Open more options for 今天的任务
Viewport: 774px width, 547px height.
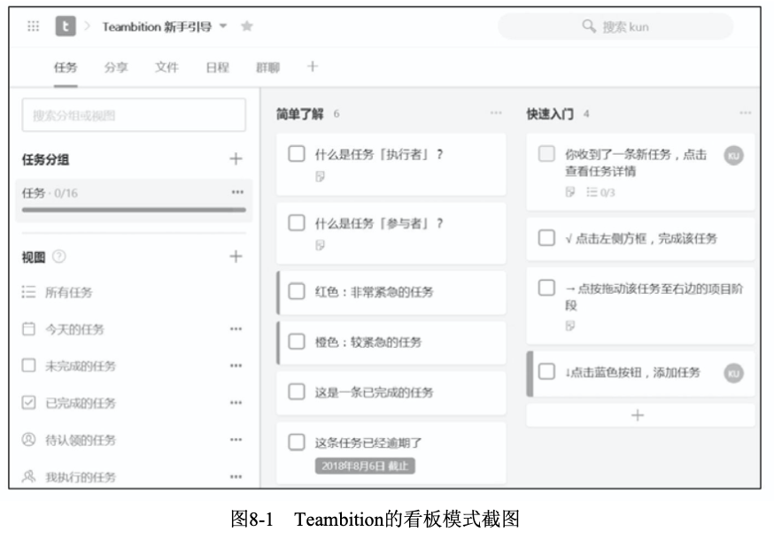236,329
